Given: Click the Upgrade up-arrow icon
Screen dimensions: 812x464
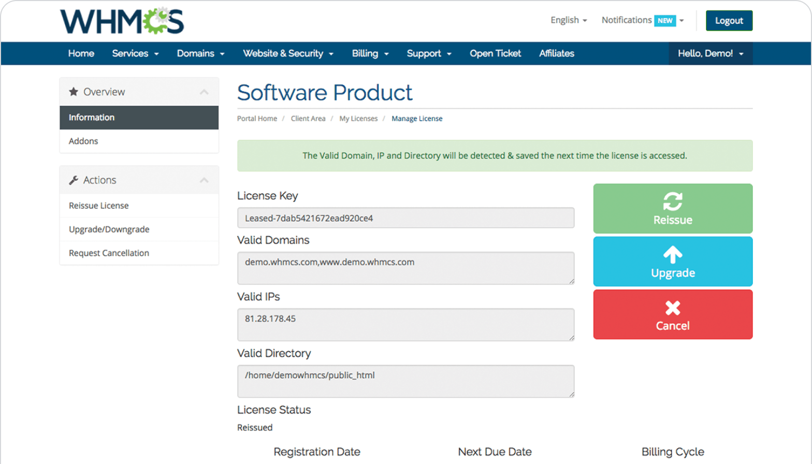Looking at the screenshot, I should 673,255.
